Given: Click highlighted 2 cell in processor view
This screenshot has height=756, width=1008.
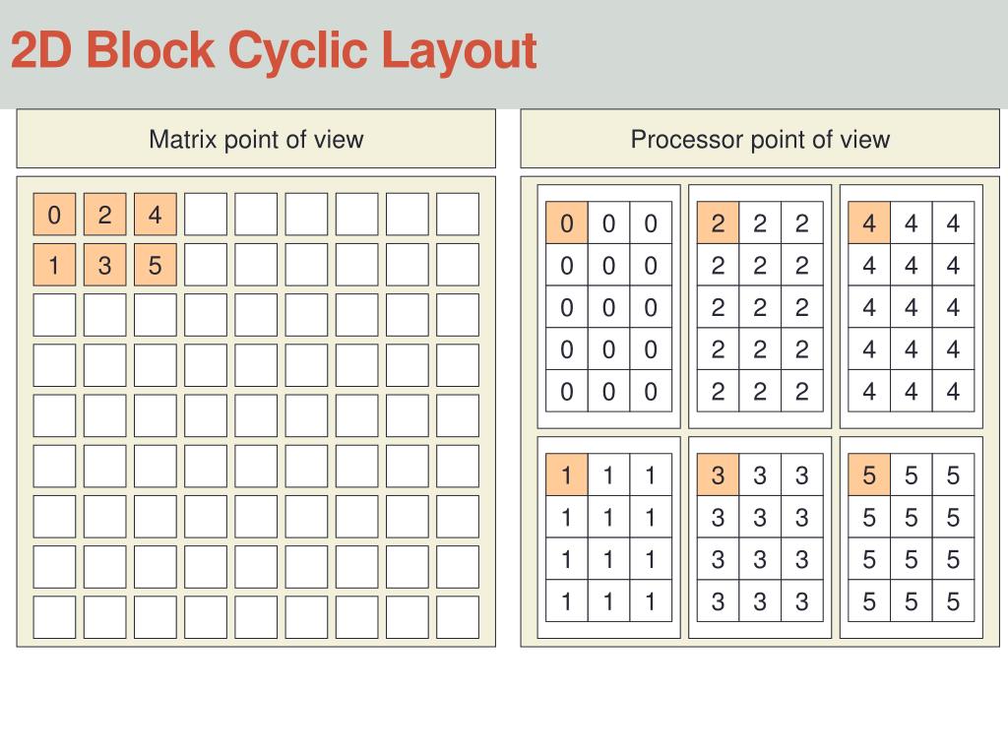Looking at the screenshot, I should point(718,222).
